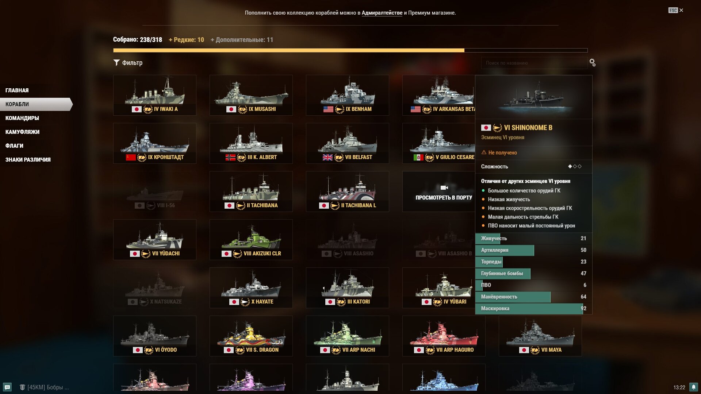Screen dimensions: 701x394
Task: Open the chat icon in bottom bar
Action: point(7,387)
